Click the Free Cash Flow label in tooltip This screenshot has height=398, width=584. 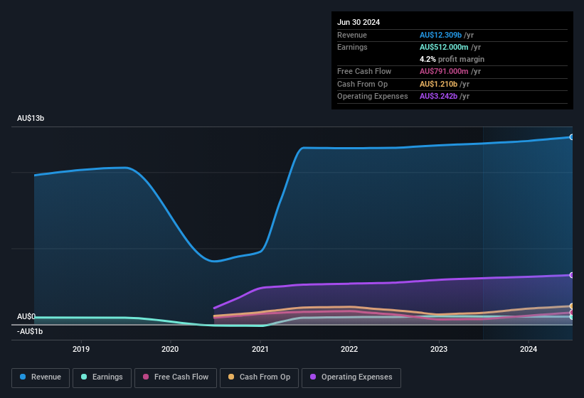(x=364, y=71)
